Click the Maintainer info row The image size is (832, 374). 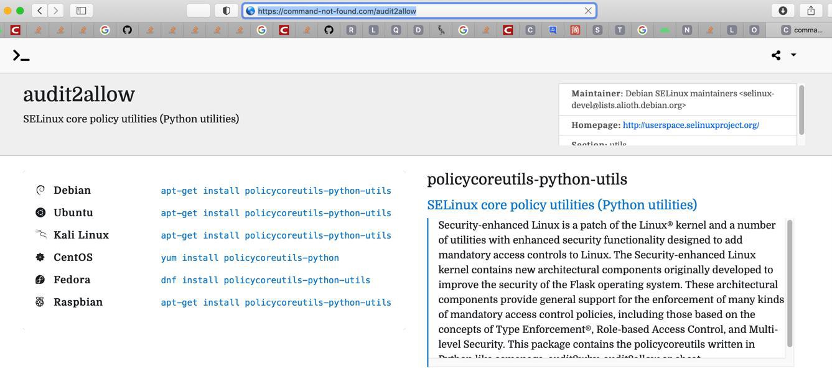coord(678,99)
